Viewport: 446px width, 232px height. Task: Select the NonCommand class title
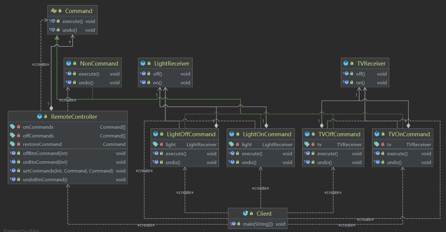(99, 63)
